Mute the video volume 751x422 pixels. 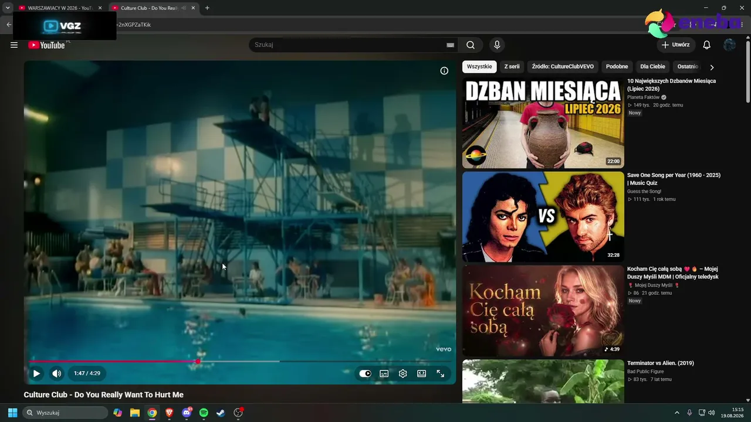(x=56, y=373)
